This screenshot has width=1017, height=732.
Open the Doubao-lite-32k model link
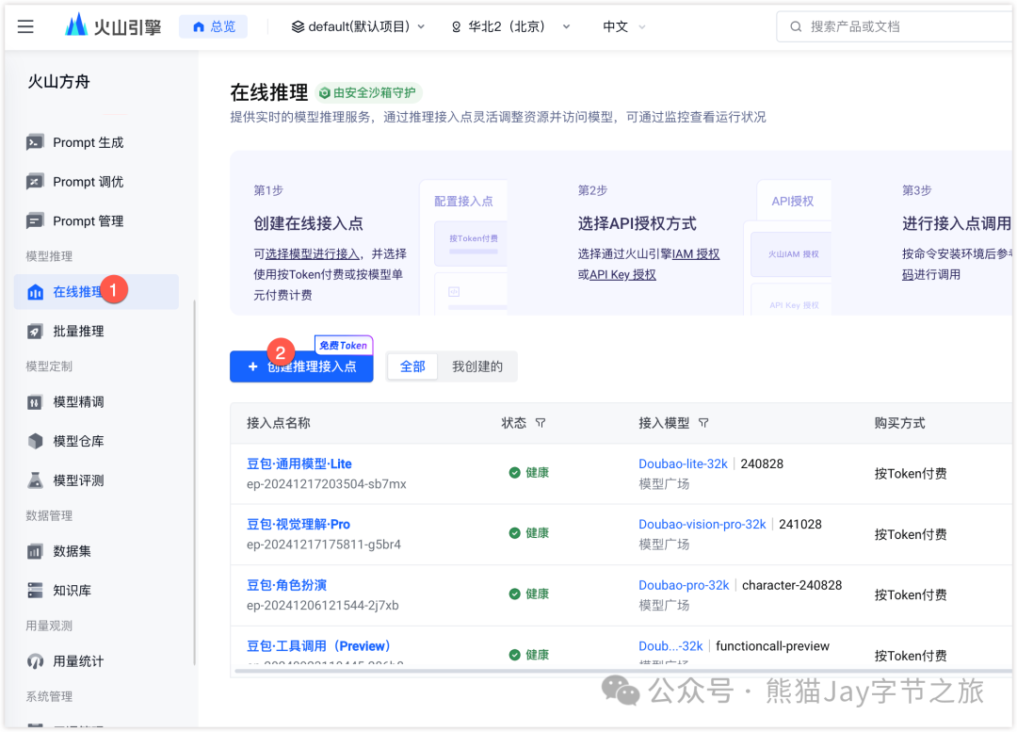coord(683,464)
